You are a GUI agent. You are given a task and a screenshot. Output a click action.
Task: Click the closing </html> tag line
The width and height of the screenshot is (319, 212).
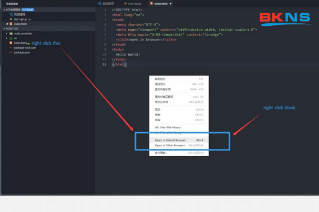click(x=119, y=64)
